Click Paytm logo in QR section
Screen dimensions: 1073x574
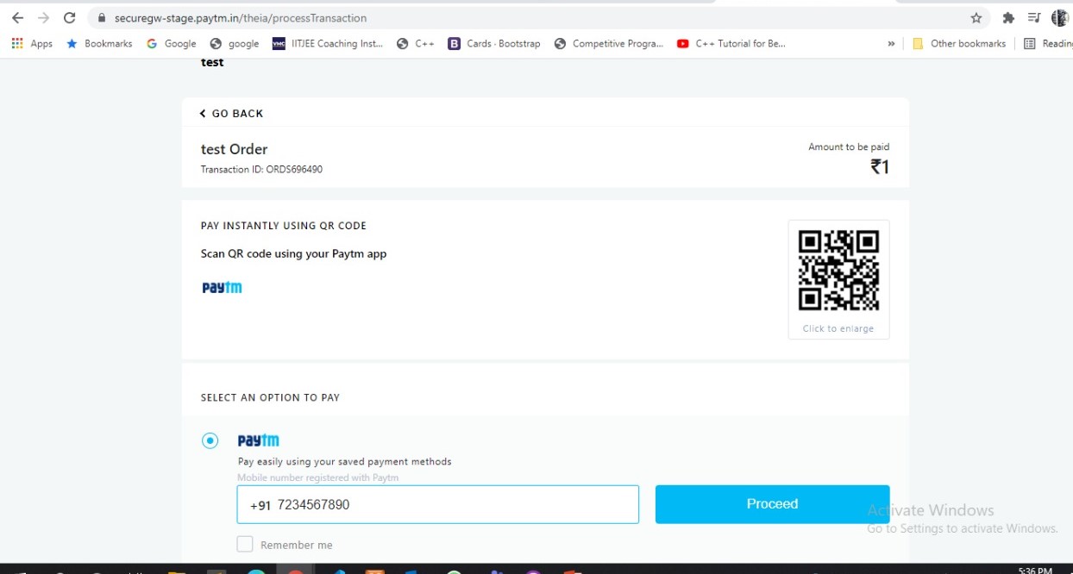point(222,288)
